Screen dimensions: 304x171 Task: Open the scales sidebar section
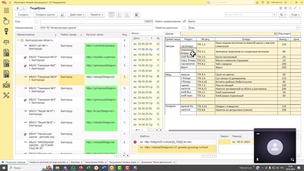[6, 42]
